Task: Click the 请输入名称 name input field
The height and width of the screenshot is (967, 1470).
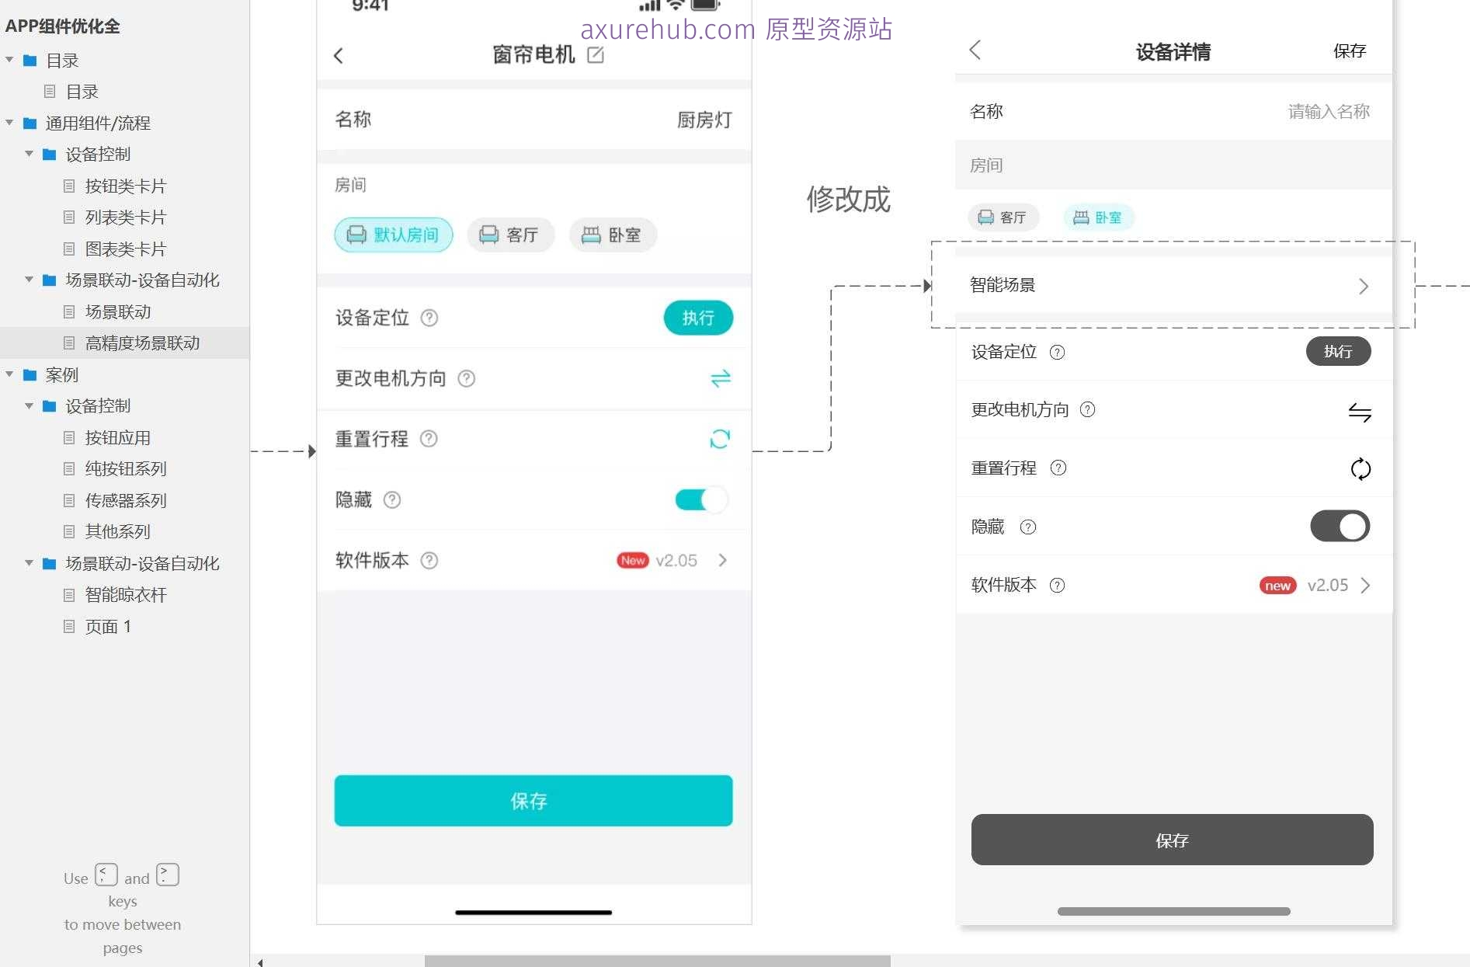Action: (1328, 110)
